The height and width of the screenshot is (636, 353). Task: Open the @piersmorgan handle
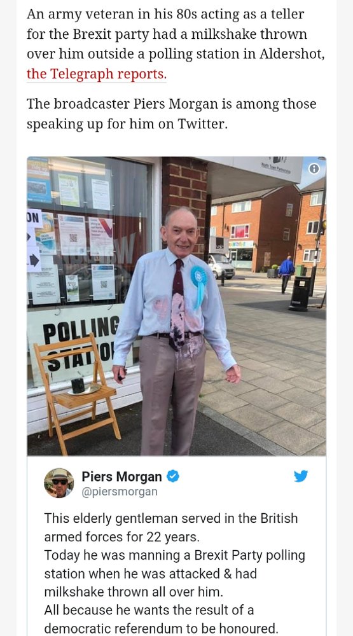pos(120,492)
